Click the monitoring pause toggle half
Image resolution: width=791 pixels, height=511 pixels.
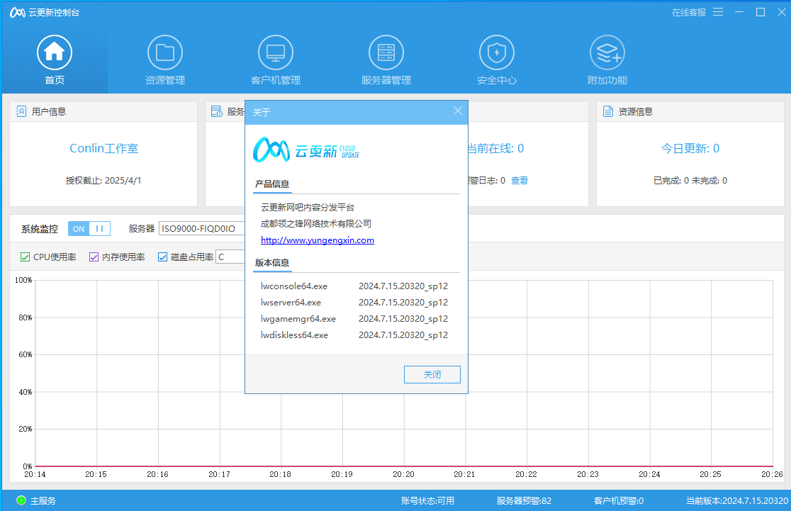point(100,229)
